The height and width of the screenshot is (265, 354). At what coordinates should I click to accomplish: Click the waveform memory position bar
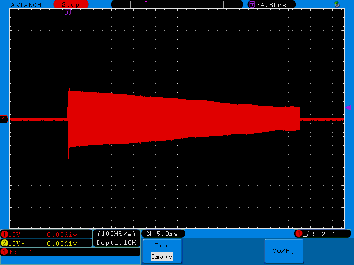pyautogui.click(x=177, y=4)
